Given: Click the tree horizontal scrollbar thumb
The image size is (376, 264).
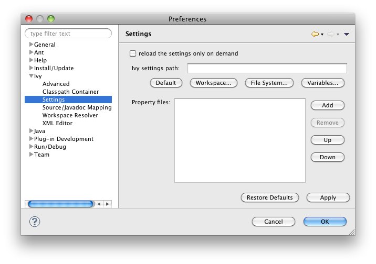Looking at the screenshot, I should click(x=60, y=204).
